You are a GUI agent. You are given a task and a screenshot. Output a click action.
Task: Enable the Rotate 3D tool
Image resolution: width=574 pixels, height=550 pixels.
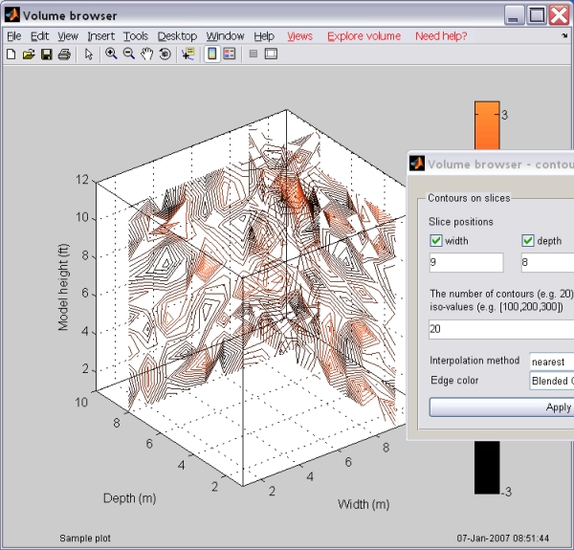166,54
